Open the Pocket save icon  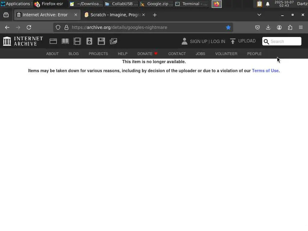pos(257,27)
